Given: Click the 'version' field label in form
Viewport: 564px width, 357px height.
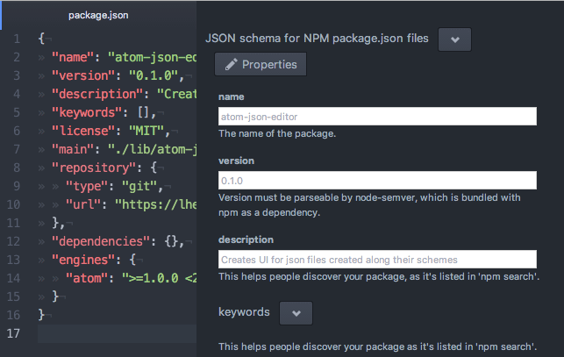Looking at the screenshot, I should (x=237, y=161).
